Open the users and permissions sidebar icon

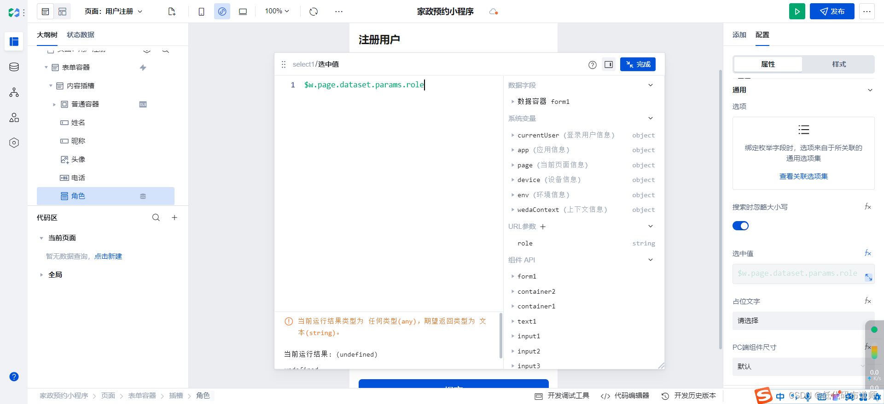tap(14, 118)
